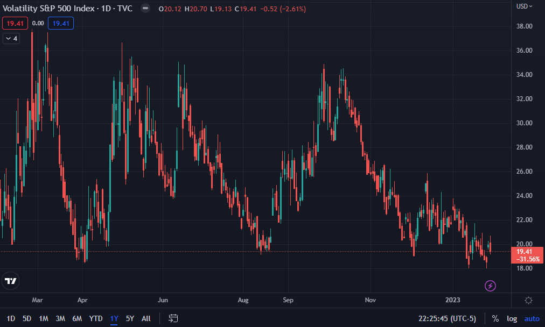Viewport: 545px width, 327px height.
Task: Click the Apr time axis label
Action: [x=82, y=300]
